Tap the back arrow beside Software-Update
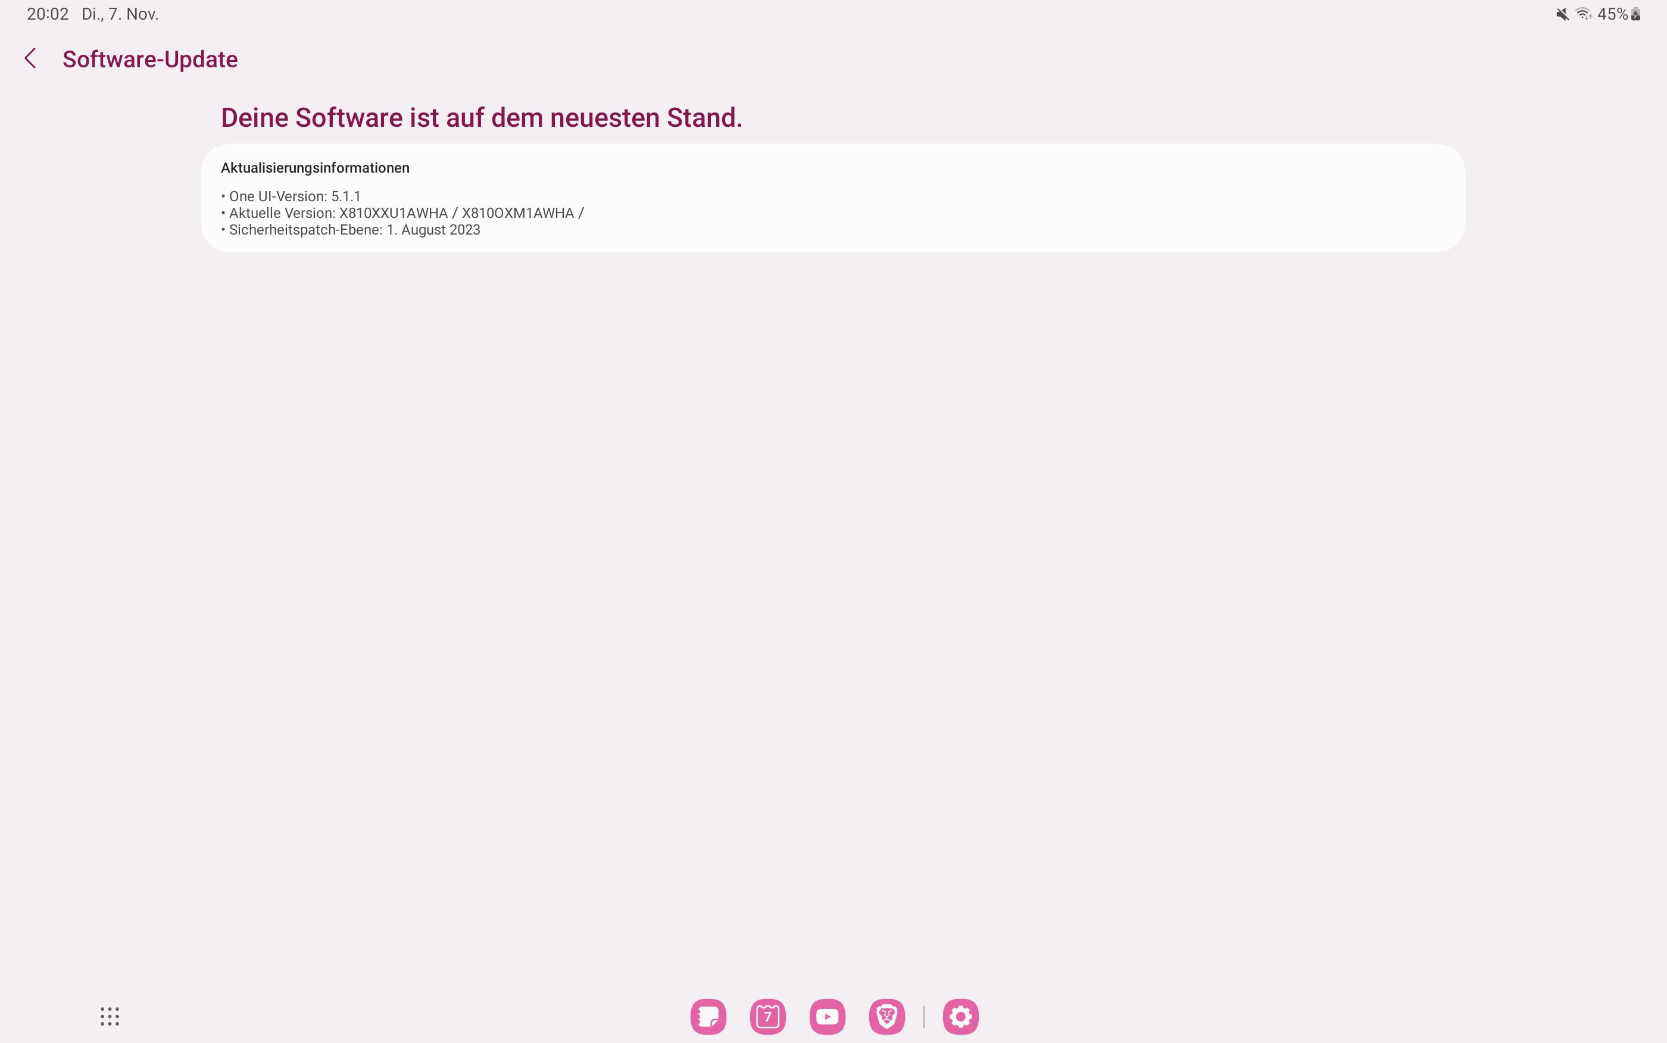Screen dimensions: 1667x1043 pyautogui.click(x=30, y=58)
